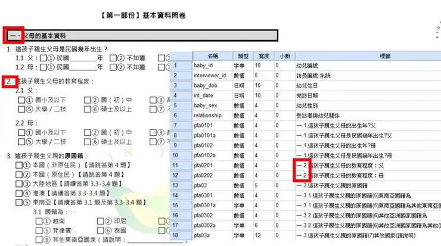Click mother's 民國 birth year blank

pyautogui.click(x=83, y=68)
